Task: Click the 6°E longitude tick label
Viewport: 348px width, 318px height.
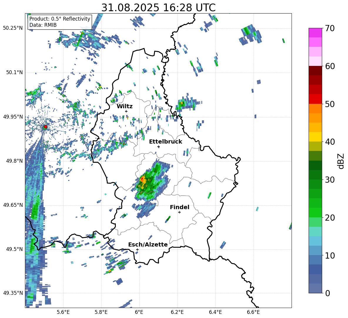Action: pos(139,312)
